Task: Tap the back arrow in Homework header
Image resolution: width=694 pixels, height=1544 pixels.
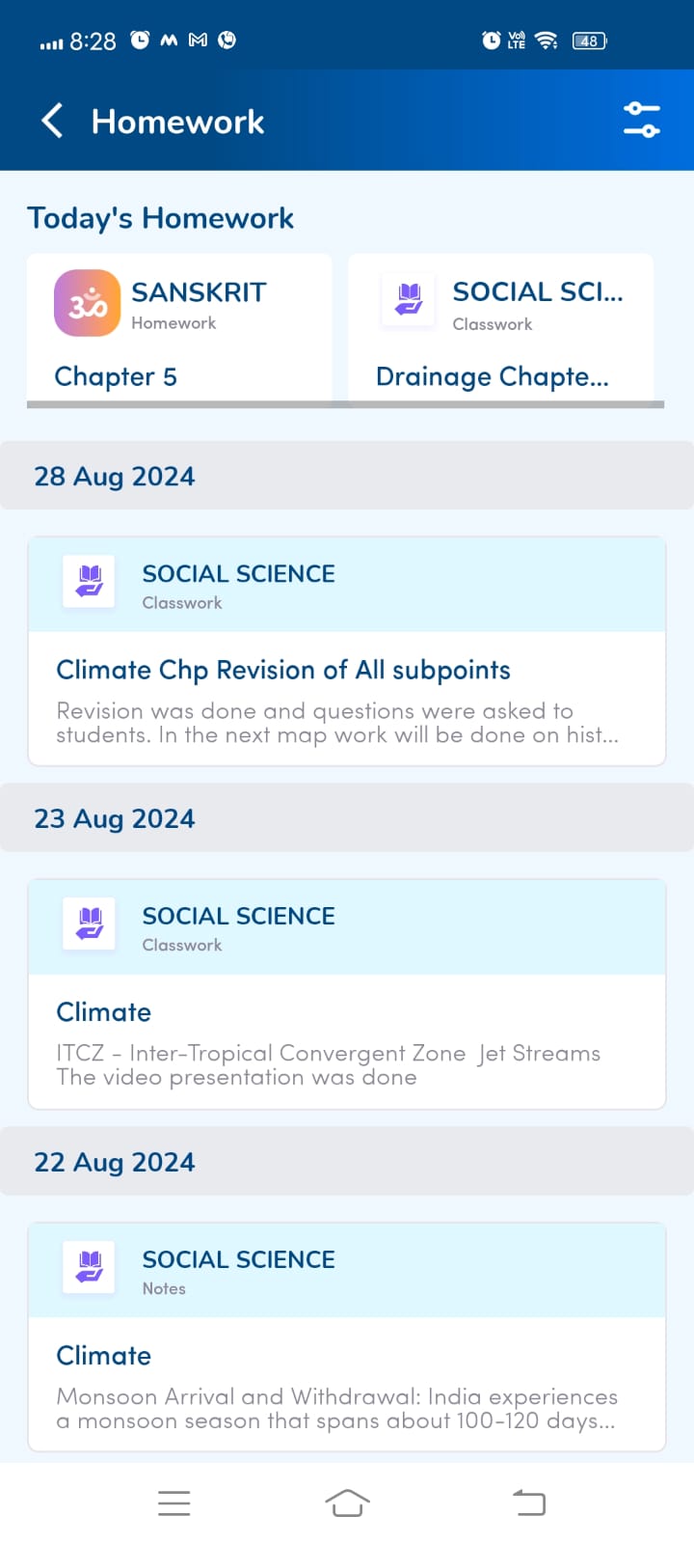Action: pyautogui.click(x=53, y=122)
